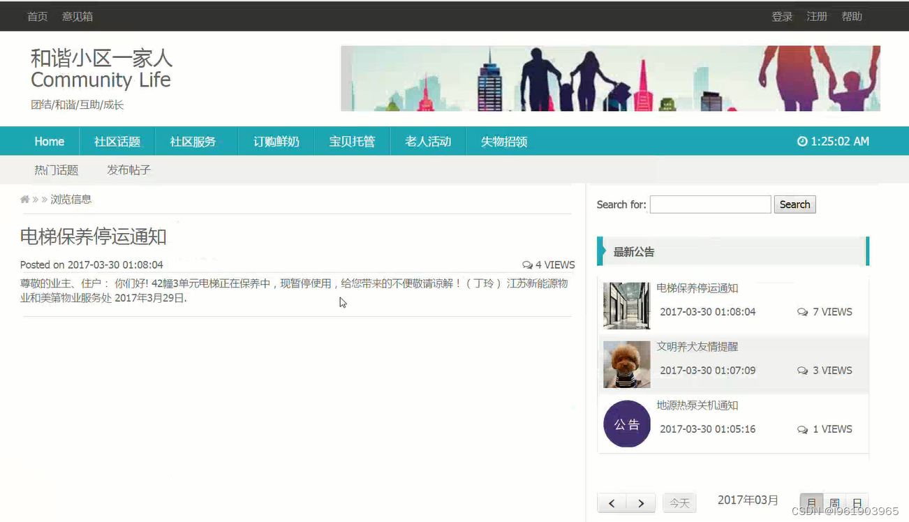Open the Home navigation tab
Viewport: 909px width, 522px height.
pyautogui.click(x=50, y=142)
